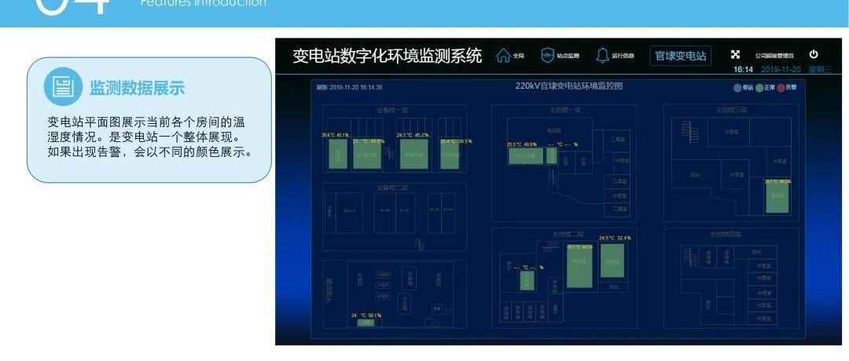Image resolution: width=849 pixels, height=361 pixels.
Task: Select green room reading 24.1°C 45.2%
Action: (x=413, y=154)
